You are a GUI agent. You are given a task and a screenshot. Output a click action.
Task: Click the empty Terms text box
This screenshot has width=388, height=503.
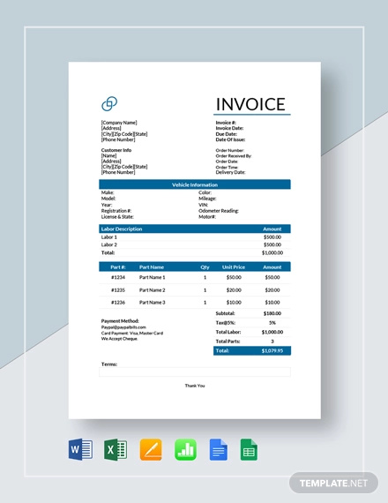tap(195, 372)
